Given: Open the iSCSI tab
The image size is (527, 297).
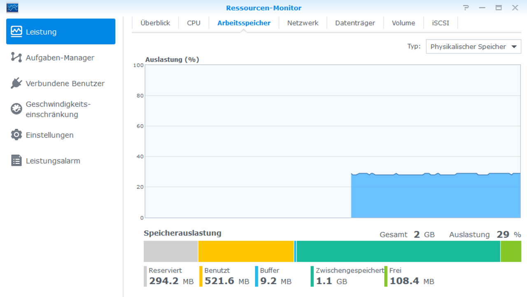Looking at the screenshot, I should (441, 23).
